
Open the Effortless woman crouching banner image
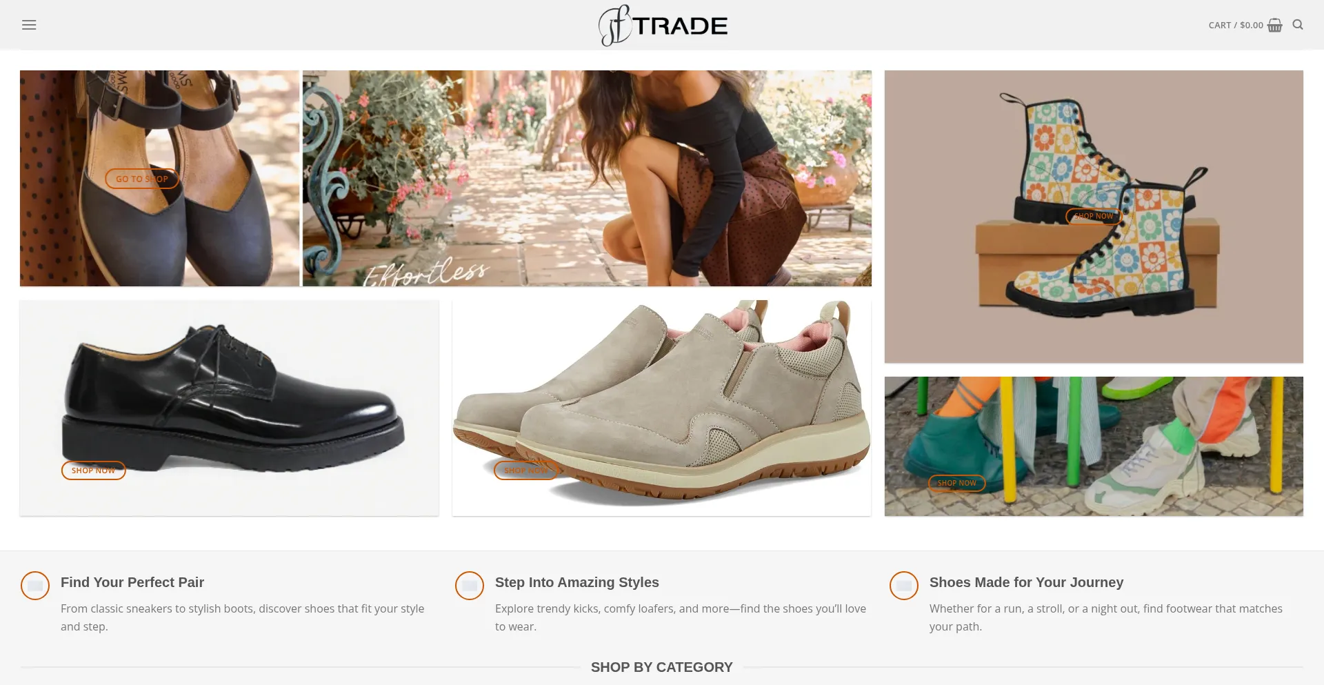pos(587,178)
